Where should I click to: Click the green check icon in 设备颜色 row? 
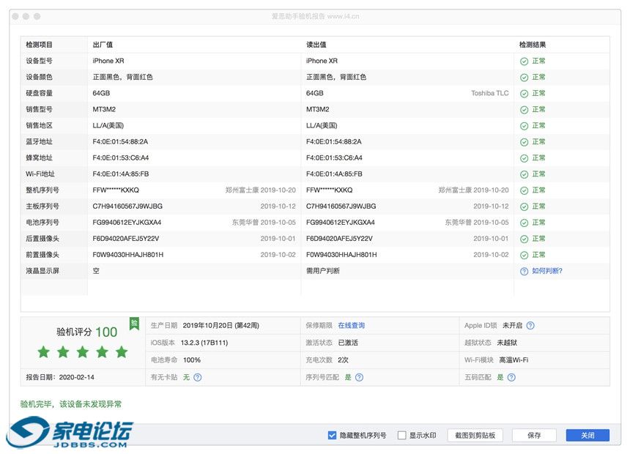tap(524, 77)
